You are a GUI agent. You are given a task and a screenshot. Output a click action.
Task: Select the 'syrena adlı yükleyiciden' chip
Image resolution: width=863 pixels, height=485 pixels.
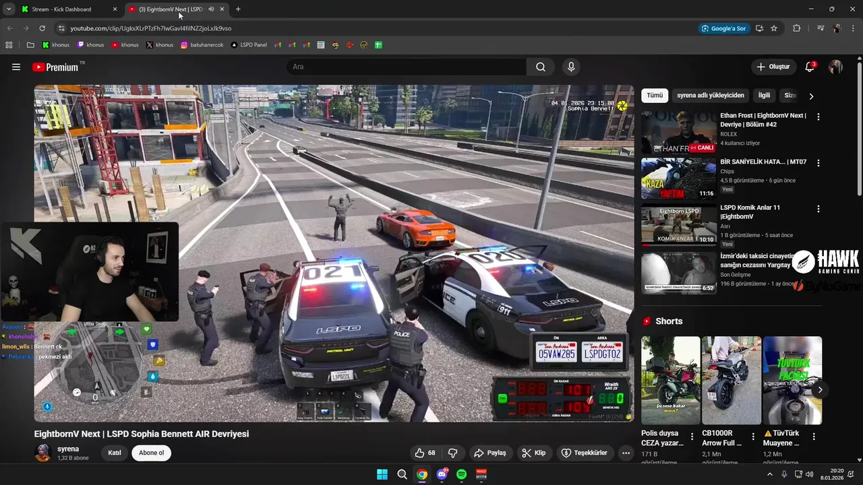pos(711,96)
